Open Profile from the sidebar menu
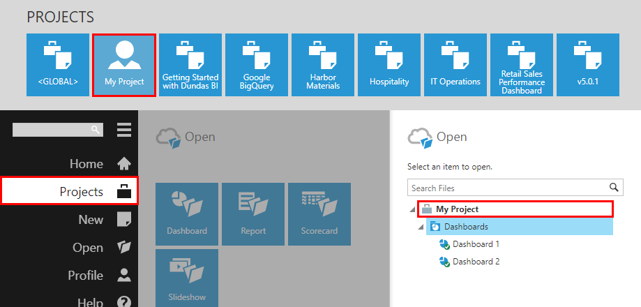This screenshot has width=641, height=307. pos(69,275)
